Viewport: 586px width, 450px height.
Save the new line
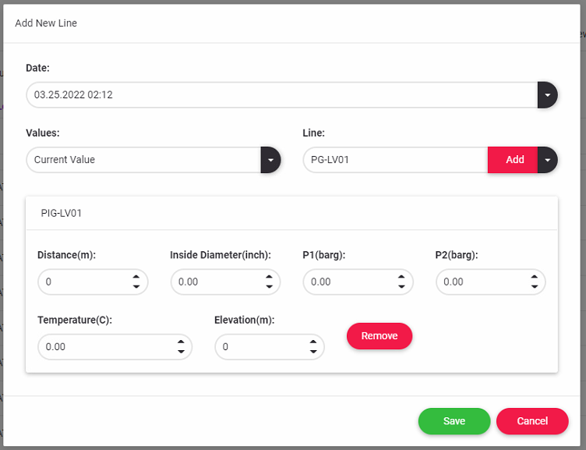point(454,421)
